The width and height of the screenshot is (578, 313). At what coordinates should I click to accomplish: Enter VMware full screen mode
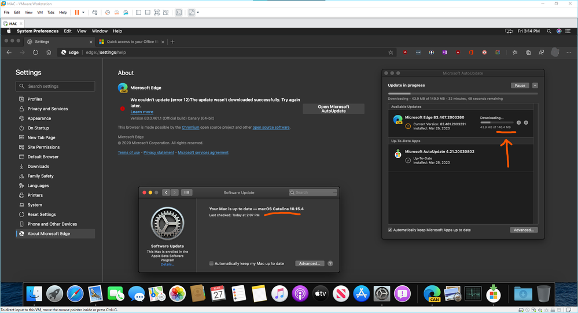(x=157, y=13)
